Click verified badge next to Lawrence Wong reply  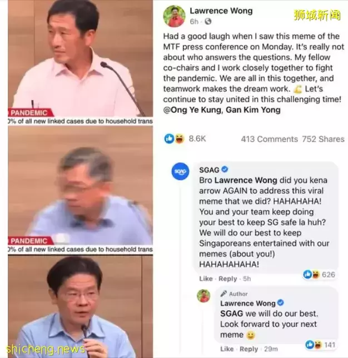280,303
